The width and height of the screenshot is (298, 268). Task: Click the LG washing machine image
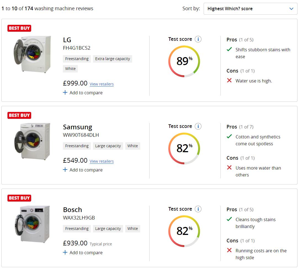(x=32, y=54)
